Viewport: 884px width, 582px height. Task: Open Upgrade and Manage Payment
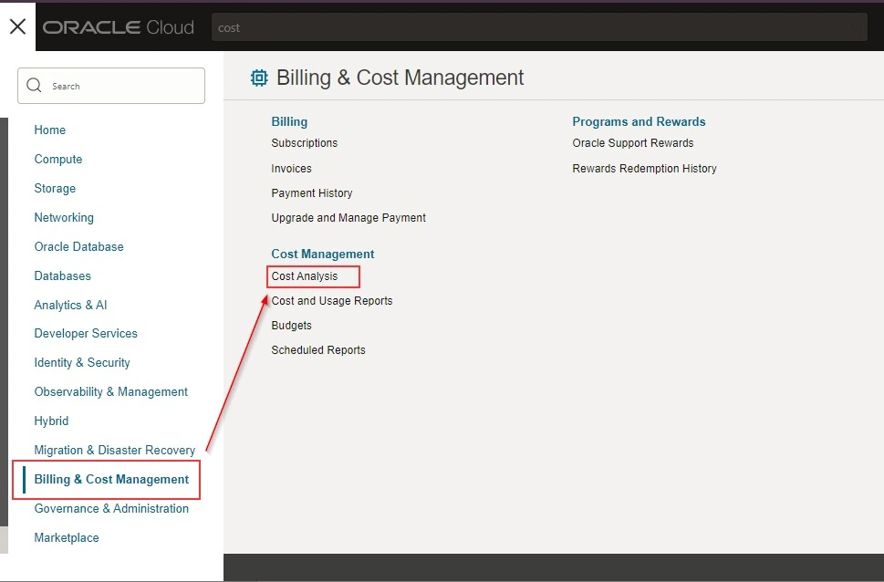click(x=348, y=218)
